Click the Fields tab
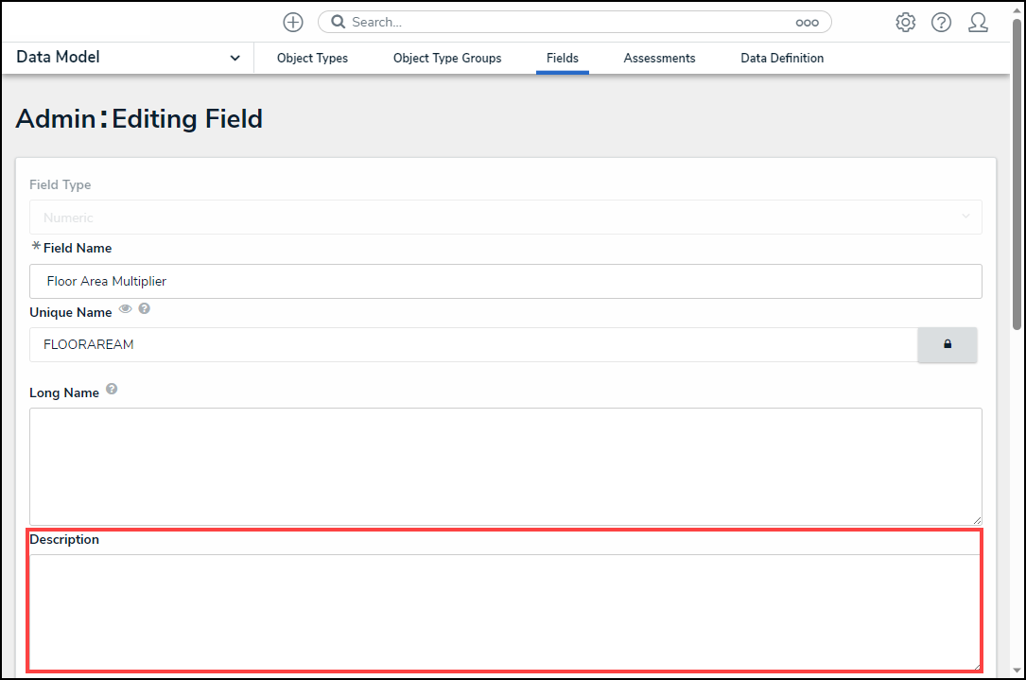The image size is (1026, 680). tap(562, 59)
